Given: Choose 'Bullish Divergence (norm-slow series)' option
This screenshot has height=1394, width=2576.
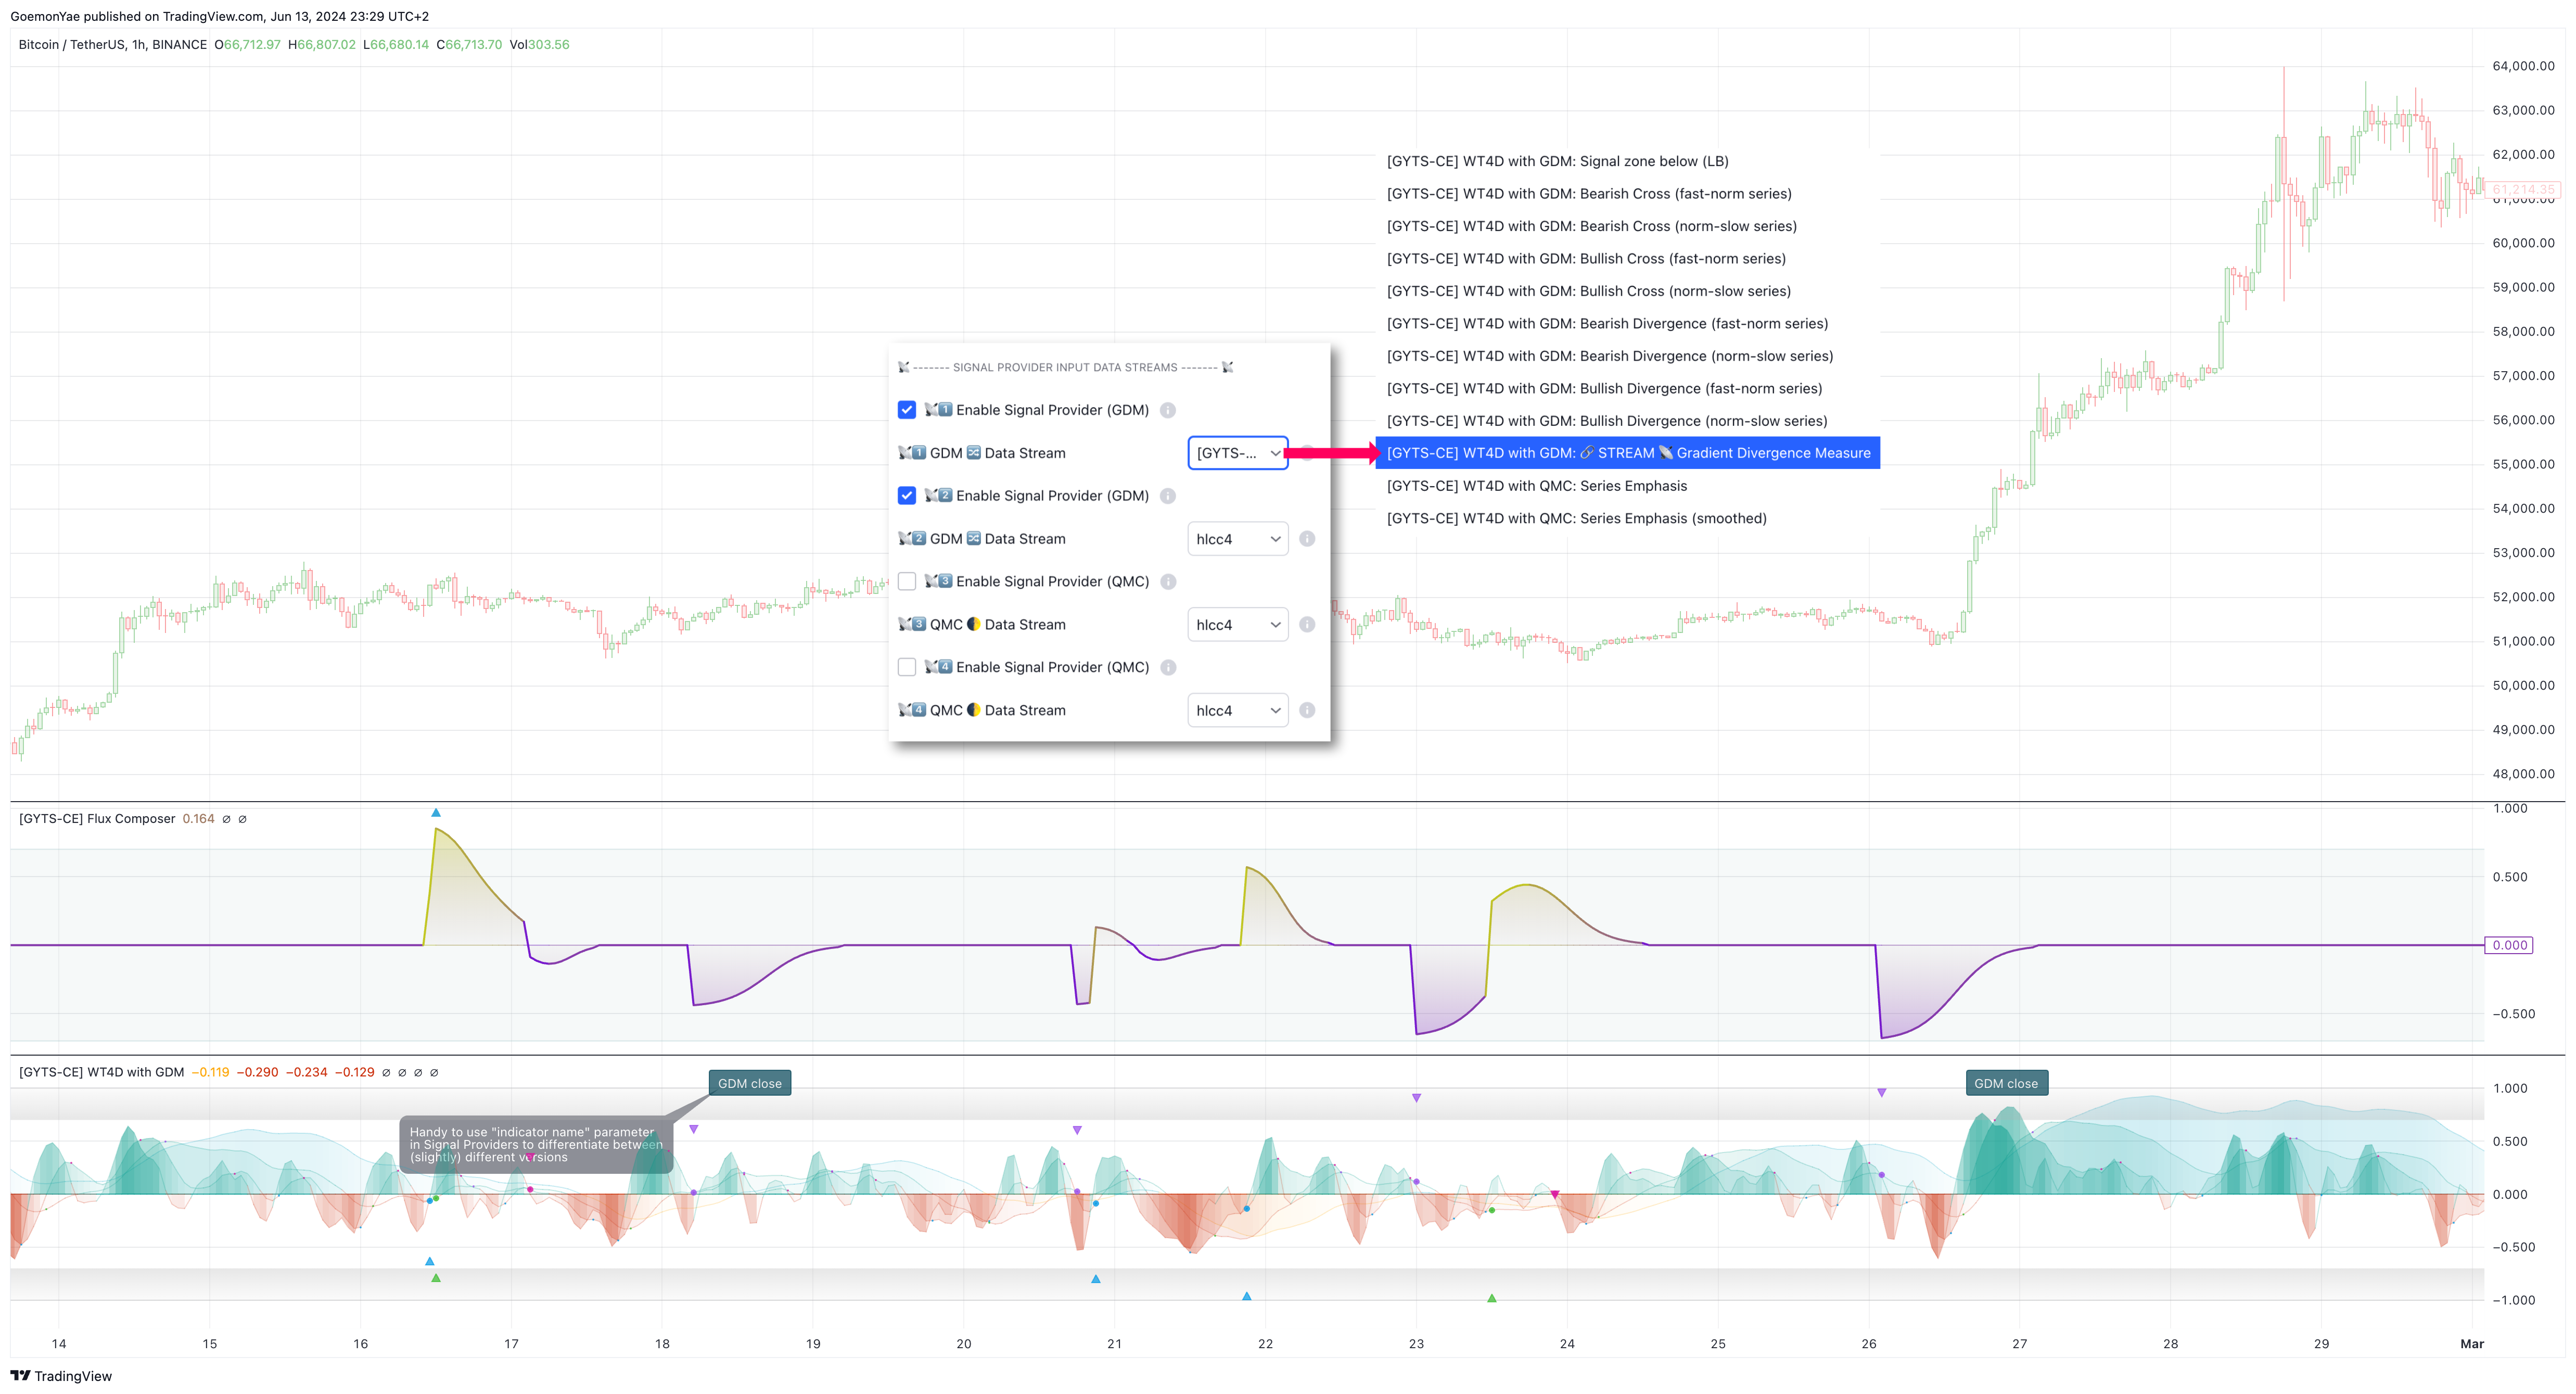Looking at the screenshot, I should point(1628,421).
